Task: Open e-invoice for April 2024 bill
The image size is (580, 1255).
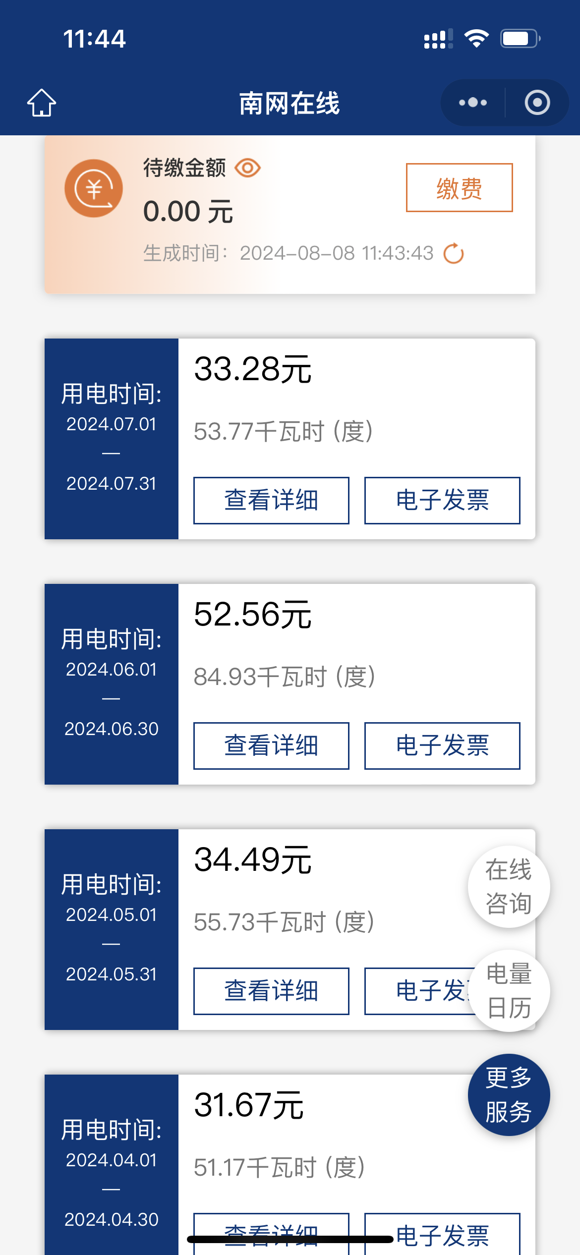Action: click(x=442, y=1234)
